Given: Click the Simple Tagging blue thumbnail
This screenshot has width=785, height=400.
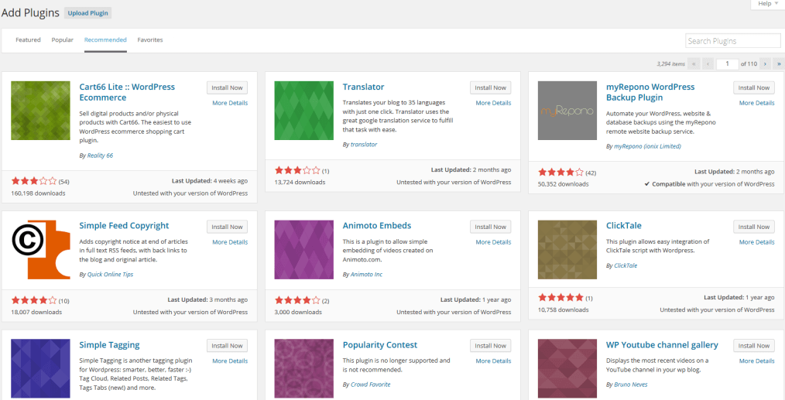Looking at the screenshot, I should pos(40,369).
